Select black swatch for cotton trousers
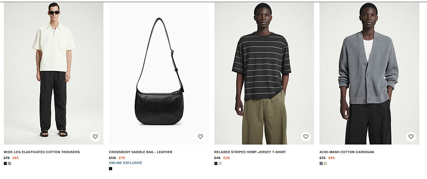 tap(5, 163)
